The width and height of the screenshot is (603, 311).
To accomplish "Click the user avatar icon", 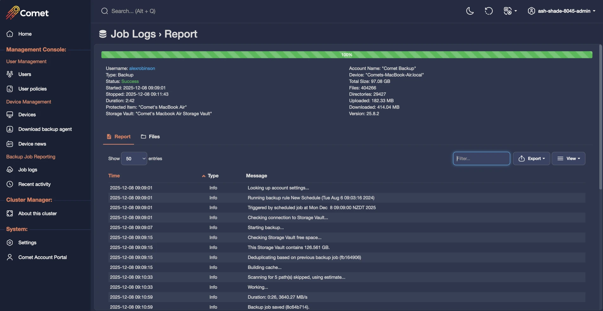I will pos(531,11).
